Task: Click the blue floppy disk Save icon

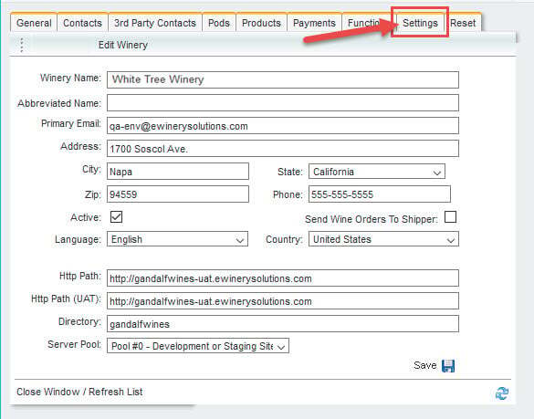Action: [x=448, y=366]
